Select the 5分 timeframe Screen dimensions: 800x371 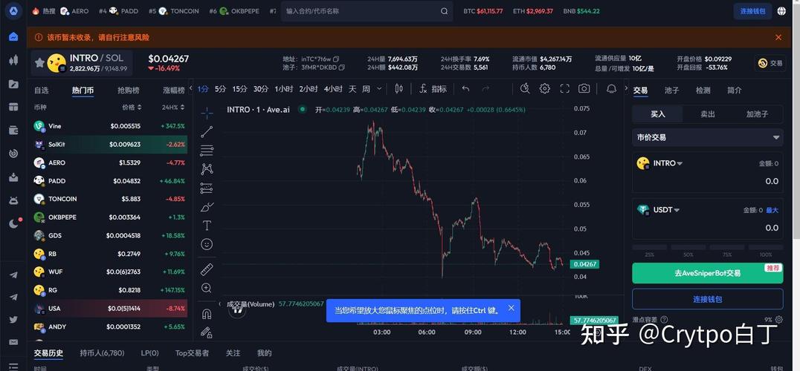pos(220,88)
